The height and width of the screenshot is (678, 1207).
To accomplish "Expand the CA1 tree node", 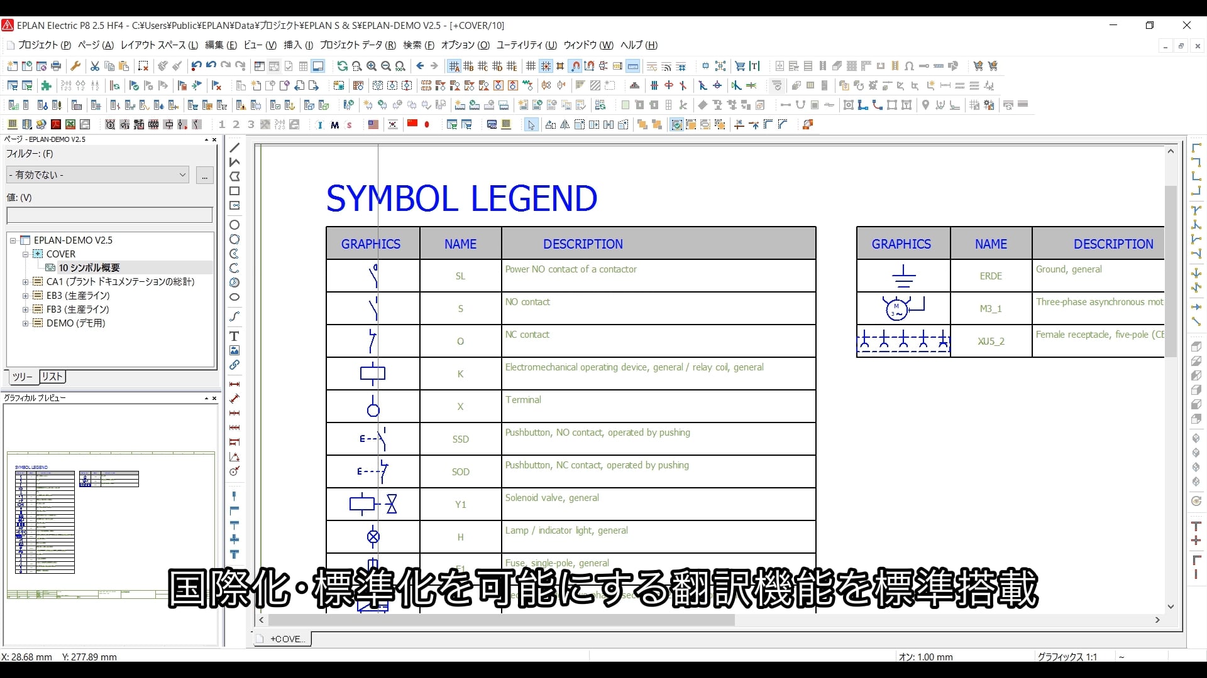I will pos(25,282).
